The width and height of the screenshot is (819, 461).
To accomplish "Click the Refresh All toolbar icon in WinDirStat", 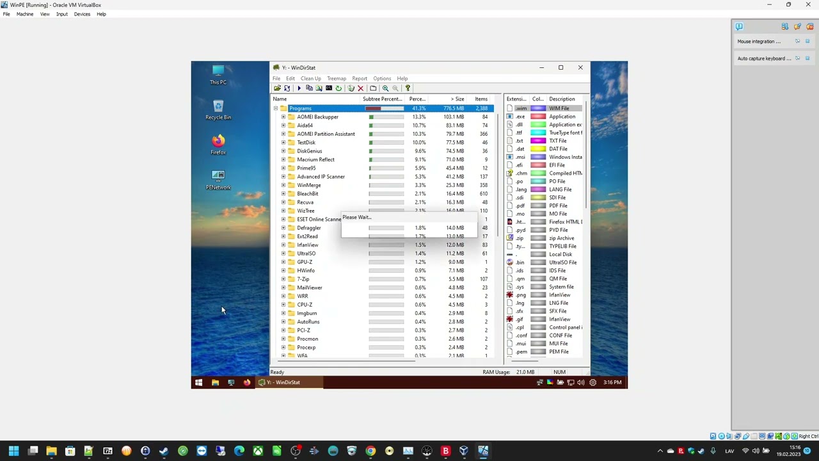I will pos(287,88).
